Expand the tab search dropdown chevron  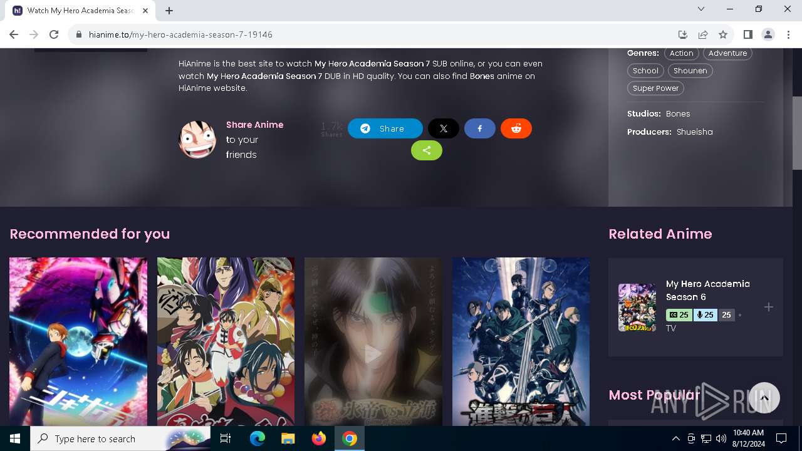[701, 9]
